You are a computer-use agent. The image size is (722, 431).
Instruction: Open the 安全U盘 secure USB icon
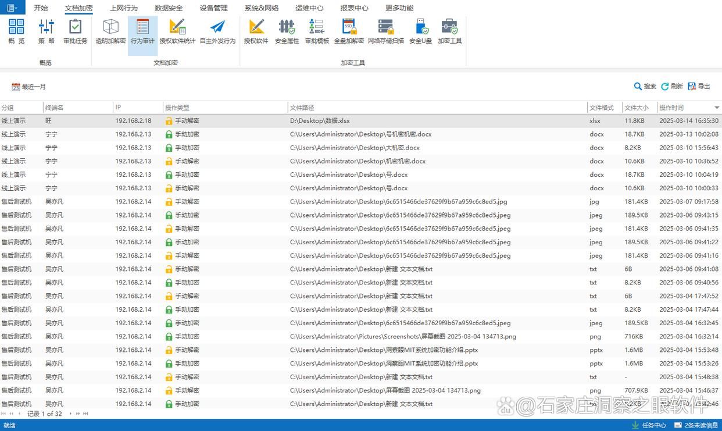[421, 31]
